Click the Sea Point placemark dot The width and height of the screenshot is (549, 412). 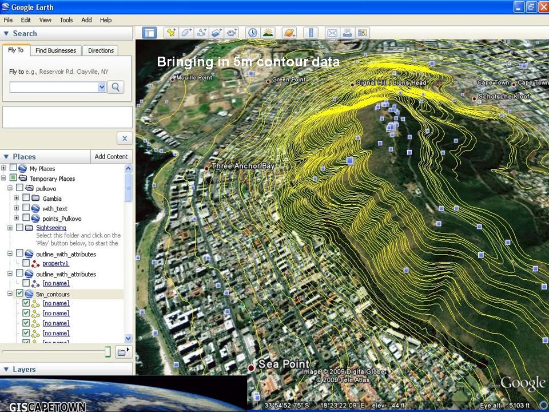pyautogui.click(x=251, y=368)
